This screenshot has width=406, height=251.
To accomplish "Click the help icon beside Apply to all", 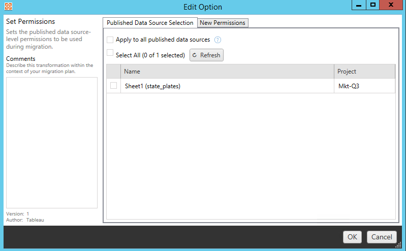I will (217, 40).
